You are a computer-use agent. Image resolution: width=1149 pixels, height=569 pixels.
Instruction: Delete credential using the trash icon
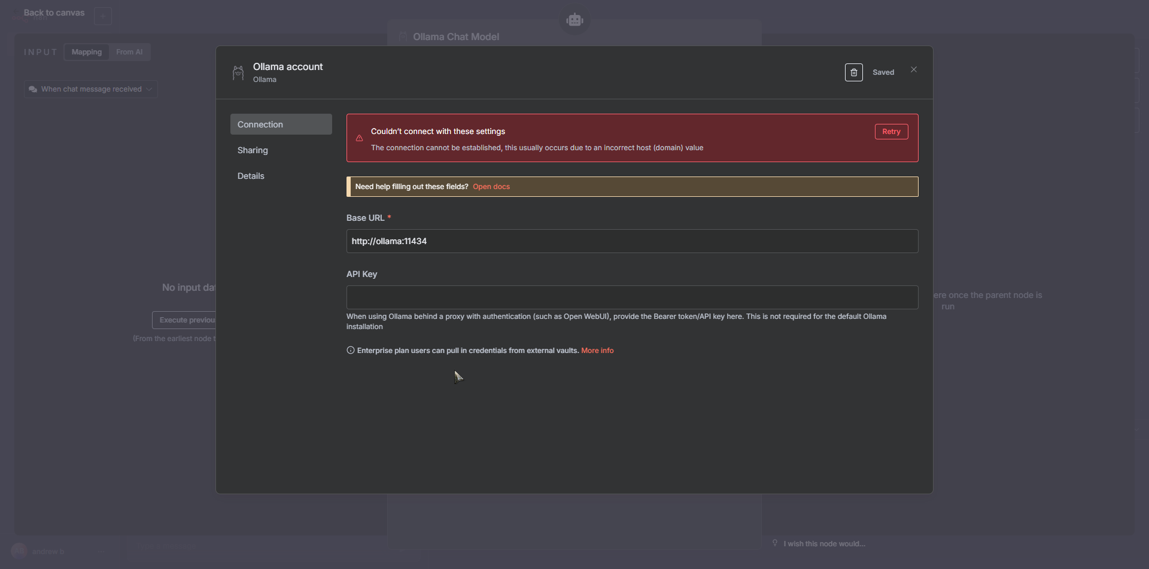coord(853,72)
